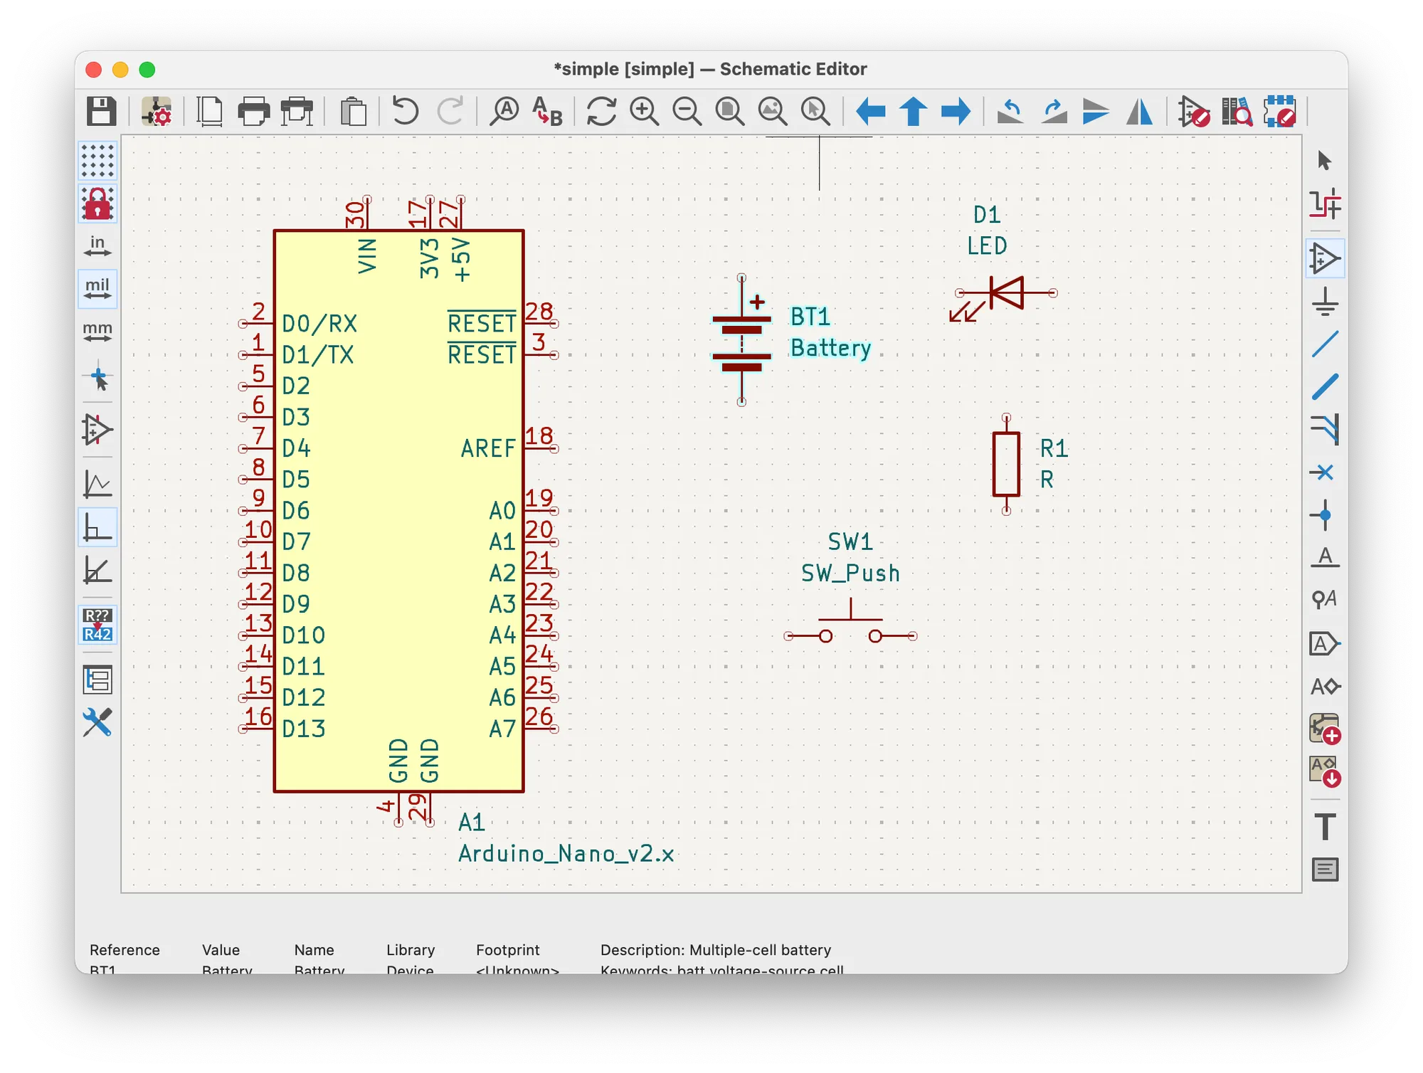Switch units to inches
This screenshot has width=1423, height=1073.
(x=97, y=246)
